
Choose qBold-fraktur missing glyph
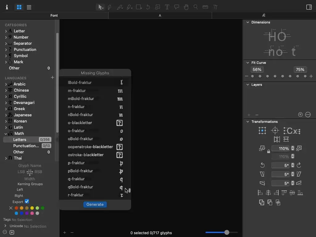pos(95,187)
